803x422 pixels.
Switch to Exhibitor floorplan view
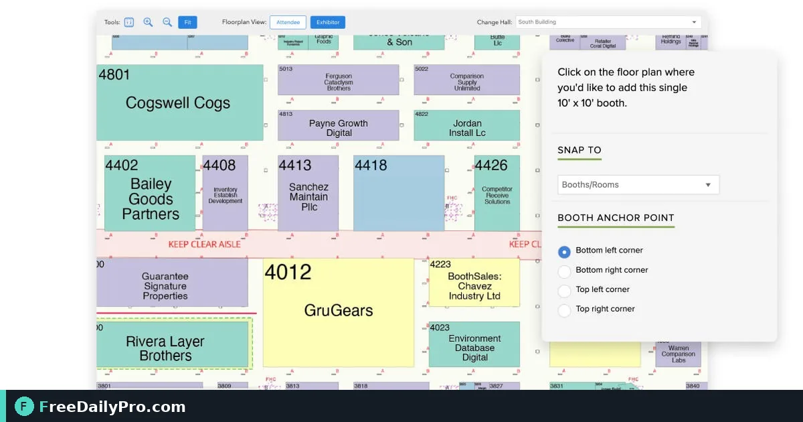(328, 22)
